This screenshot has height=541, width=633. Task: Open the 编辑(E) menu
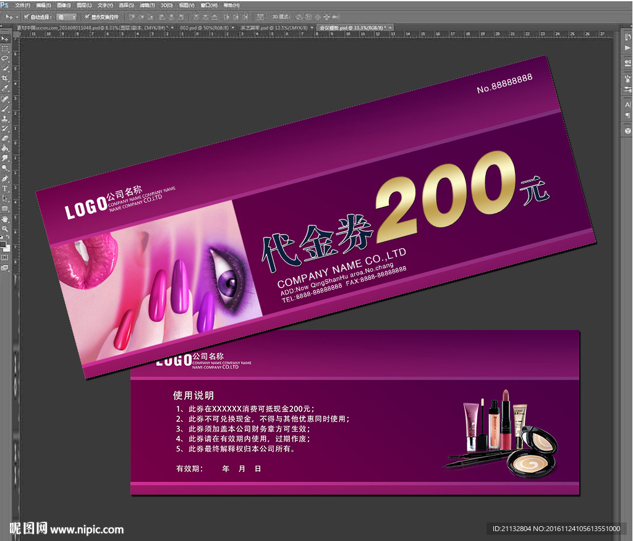(43, 5)
